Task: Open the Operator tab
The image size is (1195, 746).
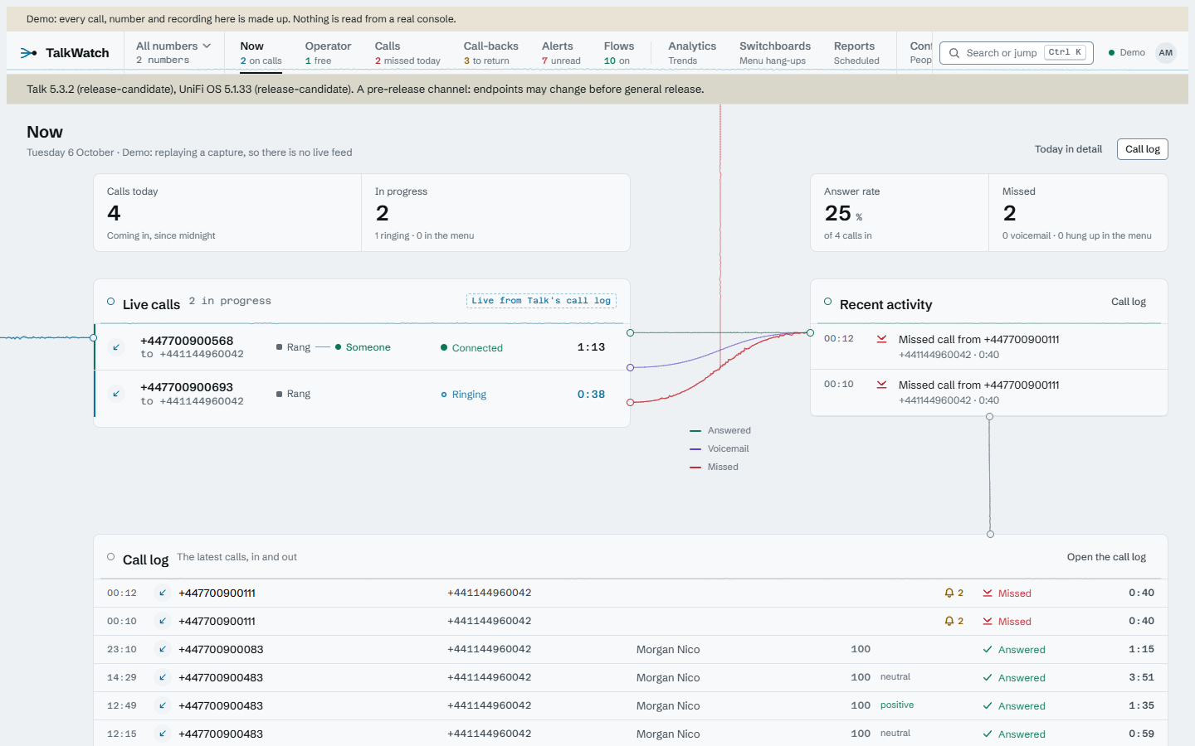Action: point(328,53)
